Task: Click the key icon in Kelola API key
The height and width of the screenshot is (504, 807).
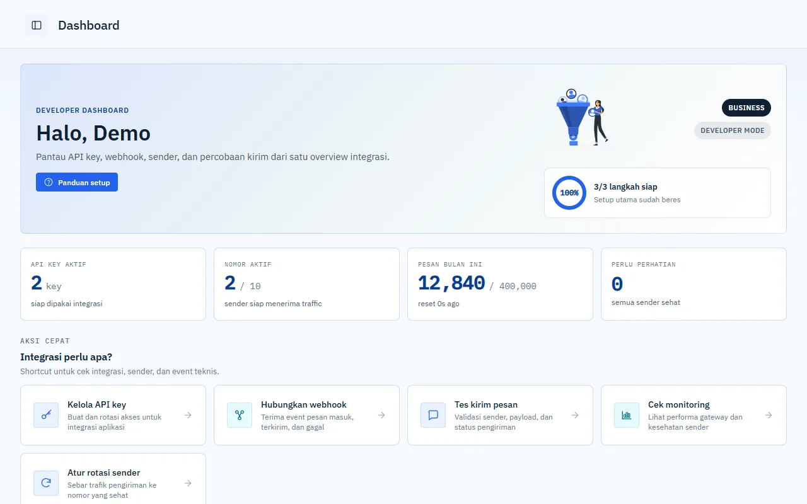Action: 46,415
